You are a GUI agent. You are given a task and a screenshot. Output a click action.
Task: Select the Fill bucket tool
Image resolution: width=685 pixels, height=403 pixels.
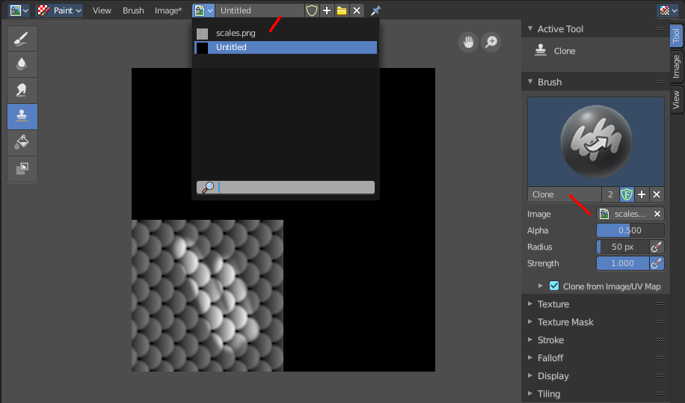(22, 142)
